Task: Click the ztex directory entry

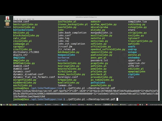Action: pyautogui.click(x=131, y=77)
